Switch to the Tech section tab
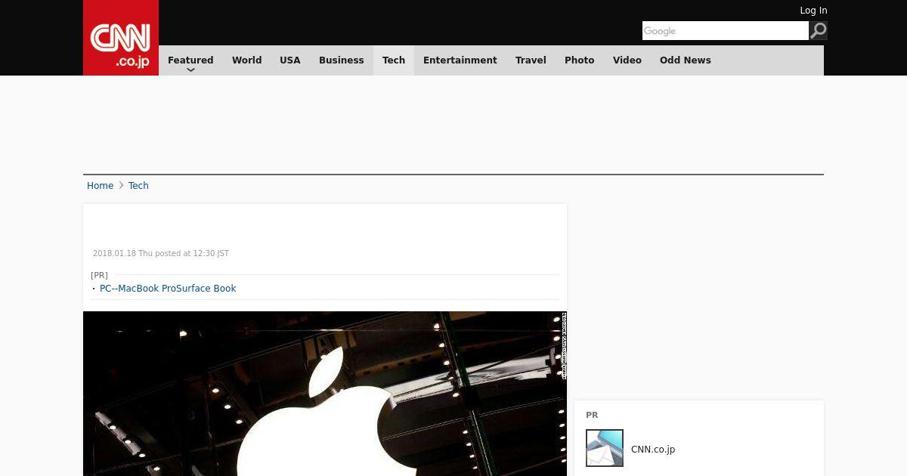 coord(394,60)
